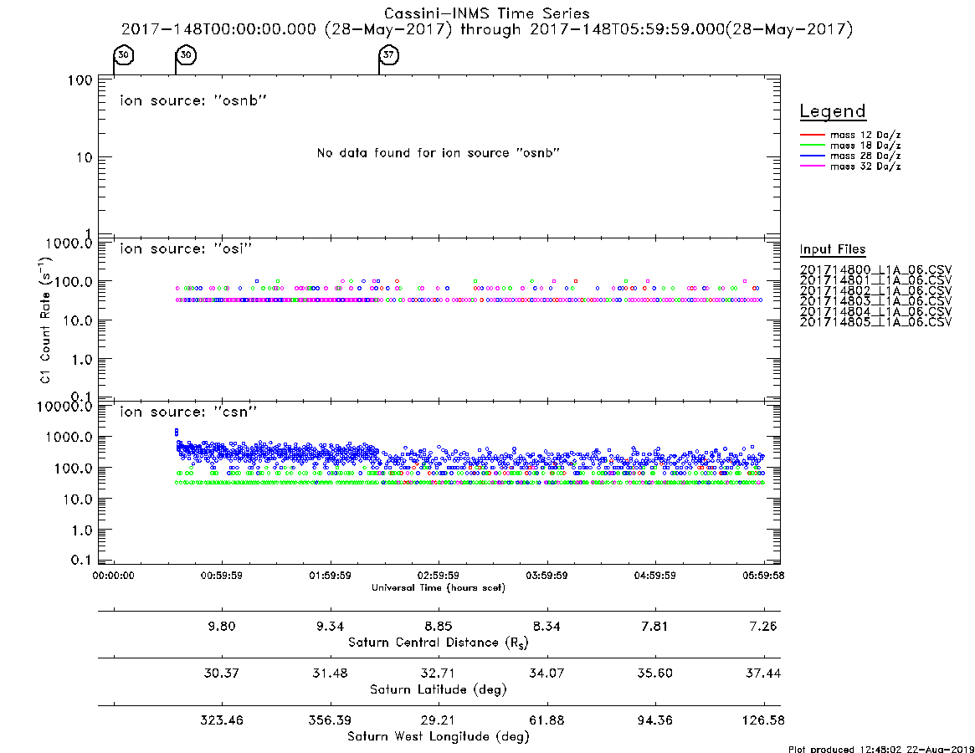This screenshot has height=753, width=975.
Task: Click the 'ion source: "osi"' panel label
Action: [186, 248]
